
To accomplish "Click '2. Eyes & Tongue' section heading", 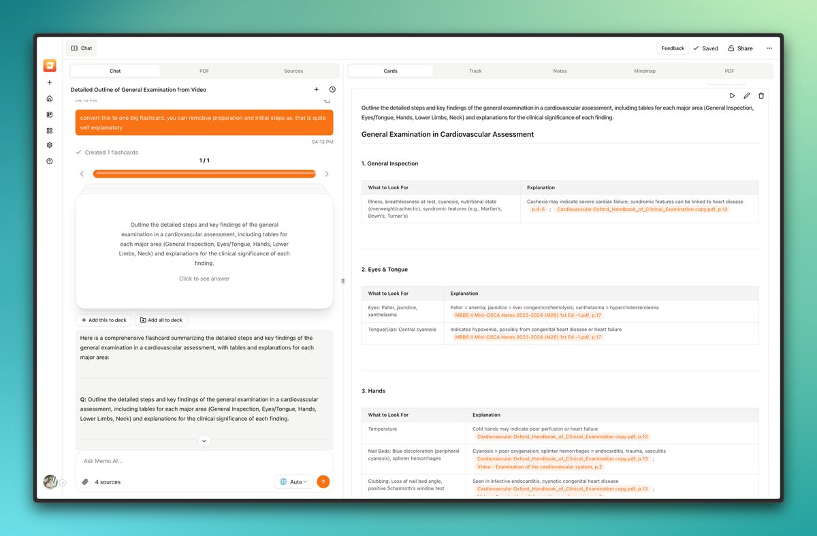I will pyautogui.click(x=385, y=270).
